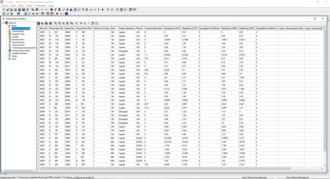Viewport: 330px width, 179px height.
Task: Select the hand pan tool
Action: click(x=83, y=10)
